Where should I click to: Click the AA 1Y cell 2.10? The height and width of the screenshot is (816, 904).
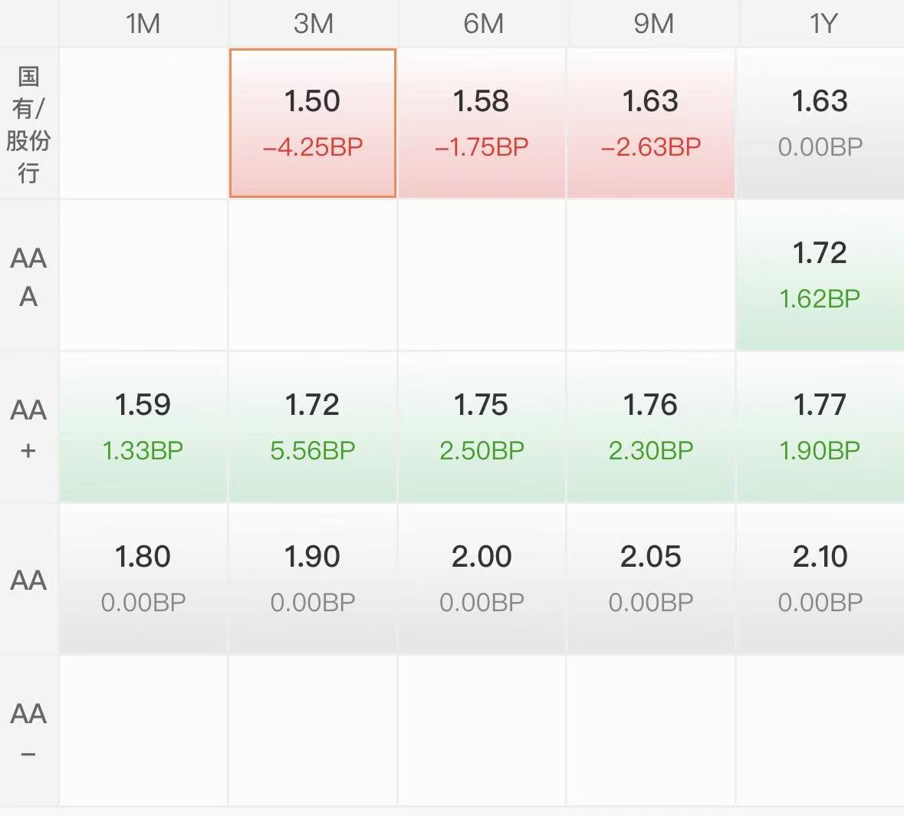[820, 578]
